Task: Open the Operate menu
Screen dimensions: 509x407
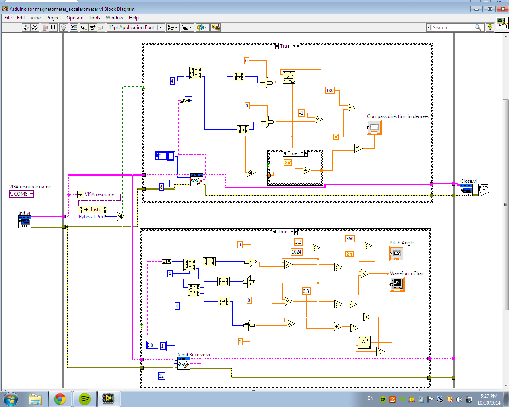Action: click(x=75, y=18)
